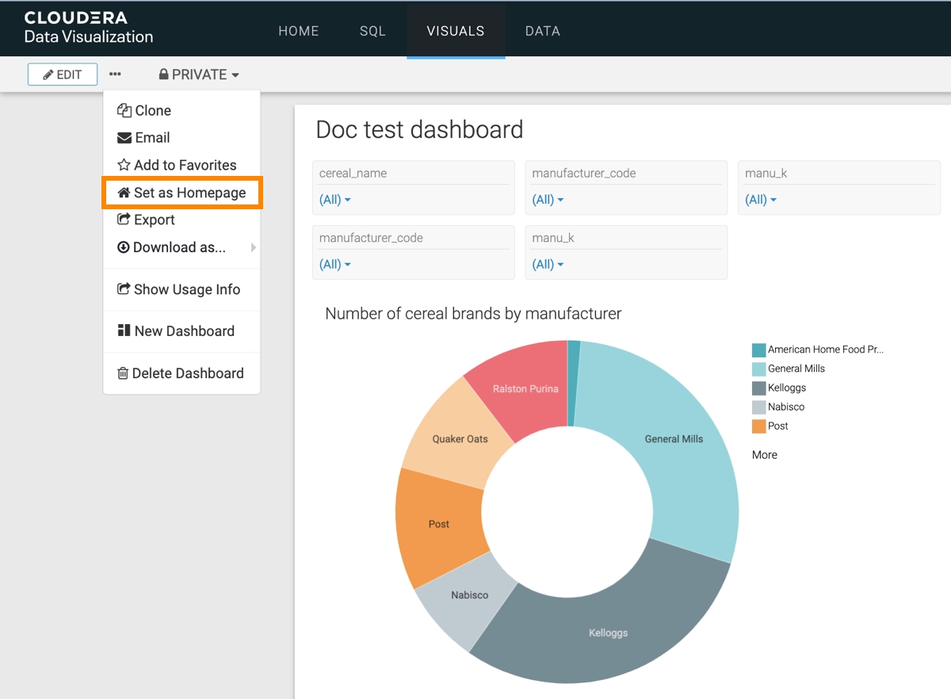
Task: Click More in the chart legend
Action: point(765,455)
